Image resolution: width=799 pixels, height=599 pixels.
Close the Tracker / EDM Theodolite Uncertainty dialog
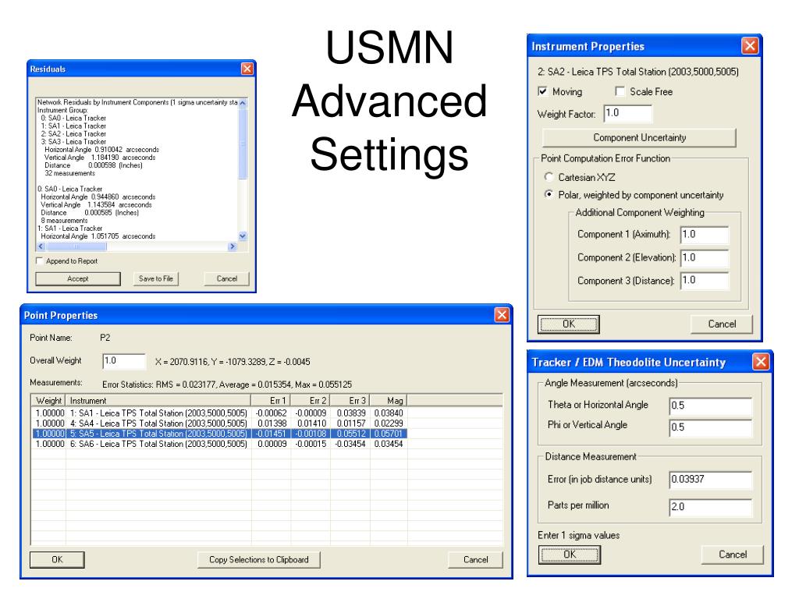pyautogui.click(x=761, y=362)
